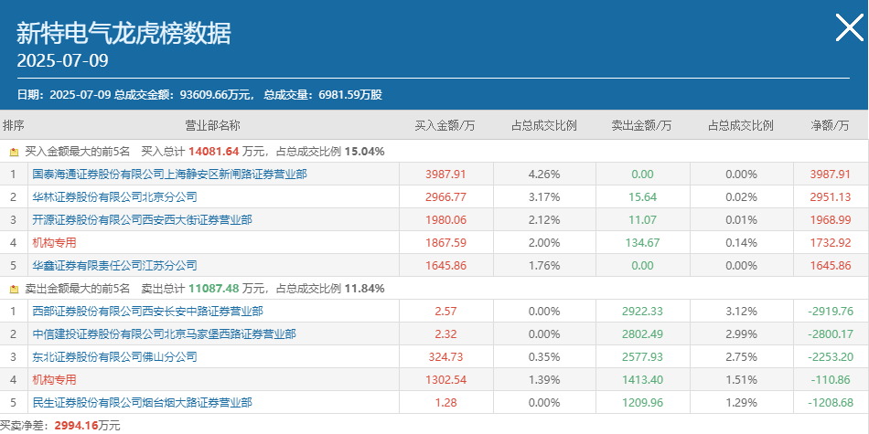Select sell amount 1413.40 cell
The image size is (869, 434).
(x=642, y=380)
